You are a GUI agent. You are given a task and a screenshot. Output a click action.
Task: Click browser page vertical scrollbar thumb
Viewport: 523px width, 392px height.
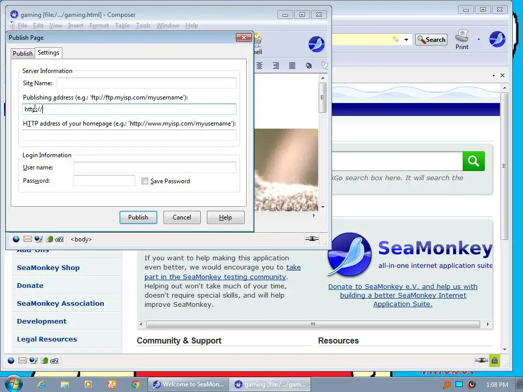pyautogui.click(x=504, y=166)
